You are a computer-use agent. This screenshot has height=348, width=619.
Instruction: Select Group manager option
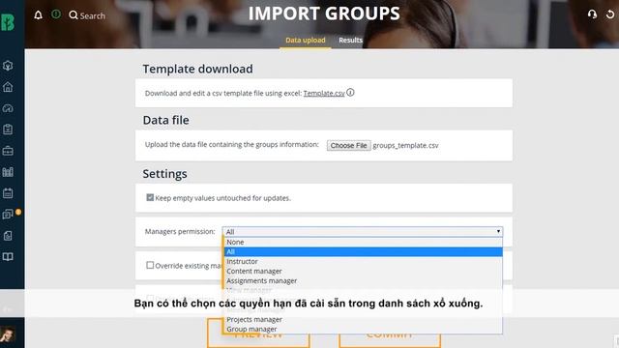click(x=364, y=329)
